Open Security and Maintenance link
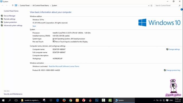 (13, 94)
